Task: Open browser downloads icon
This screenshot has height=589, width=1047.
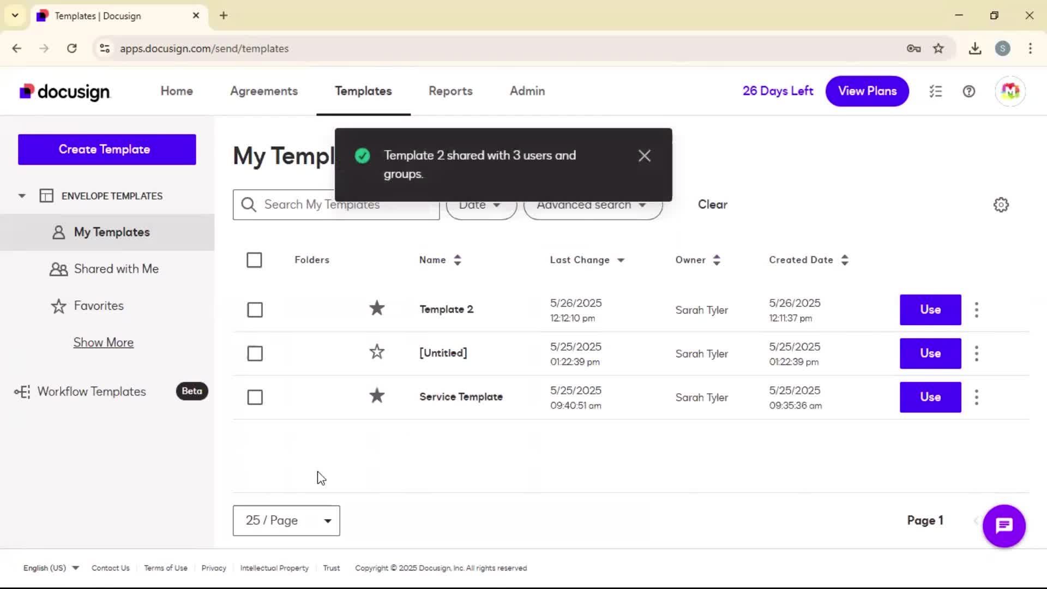Action: point(975,49)
